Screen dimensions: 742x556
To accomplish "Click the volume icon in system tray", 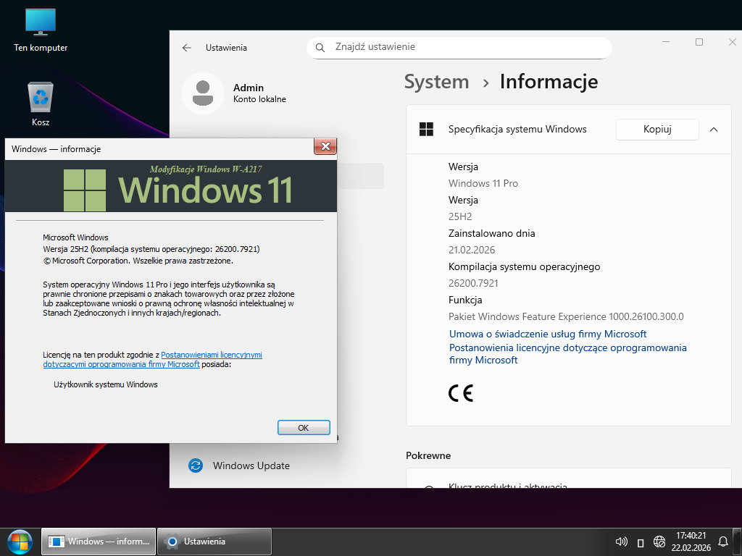I will 621,542.
